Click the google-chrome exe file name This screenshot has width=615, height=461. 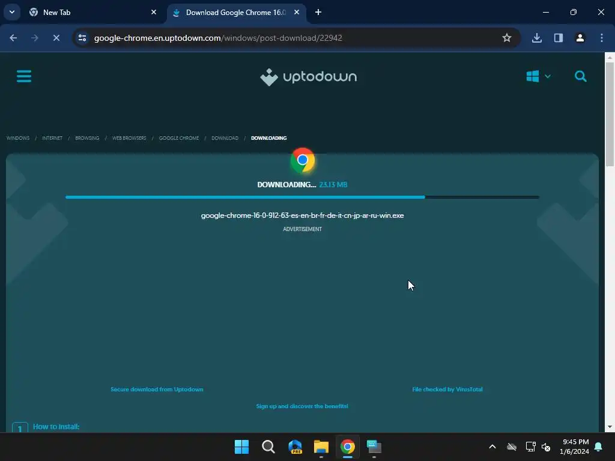(x=303, y=215)
